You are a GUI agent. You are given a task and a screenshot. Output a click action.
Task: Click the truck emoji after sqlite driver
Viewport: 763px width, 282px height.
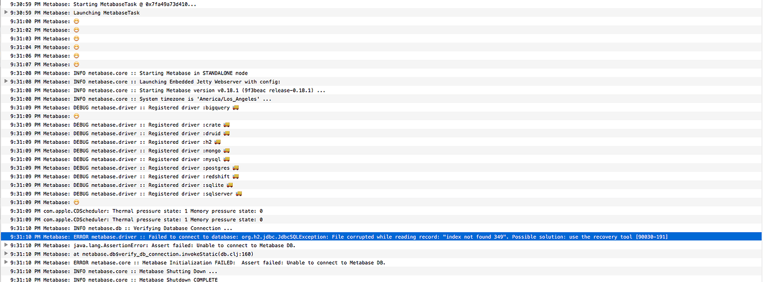(229, 185)
